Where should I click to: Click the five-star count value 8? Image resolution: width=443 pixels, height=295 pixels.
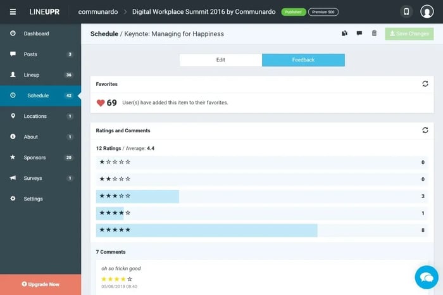pos(423,230)
